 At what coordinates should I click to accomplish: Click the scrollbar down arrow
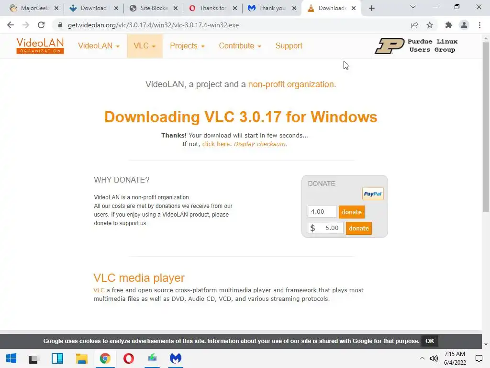coord(486,345)
